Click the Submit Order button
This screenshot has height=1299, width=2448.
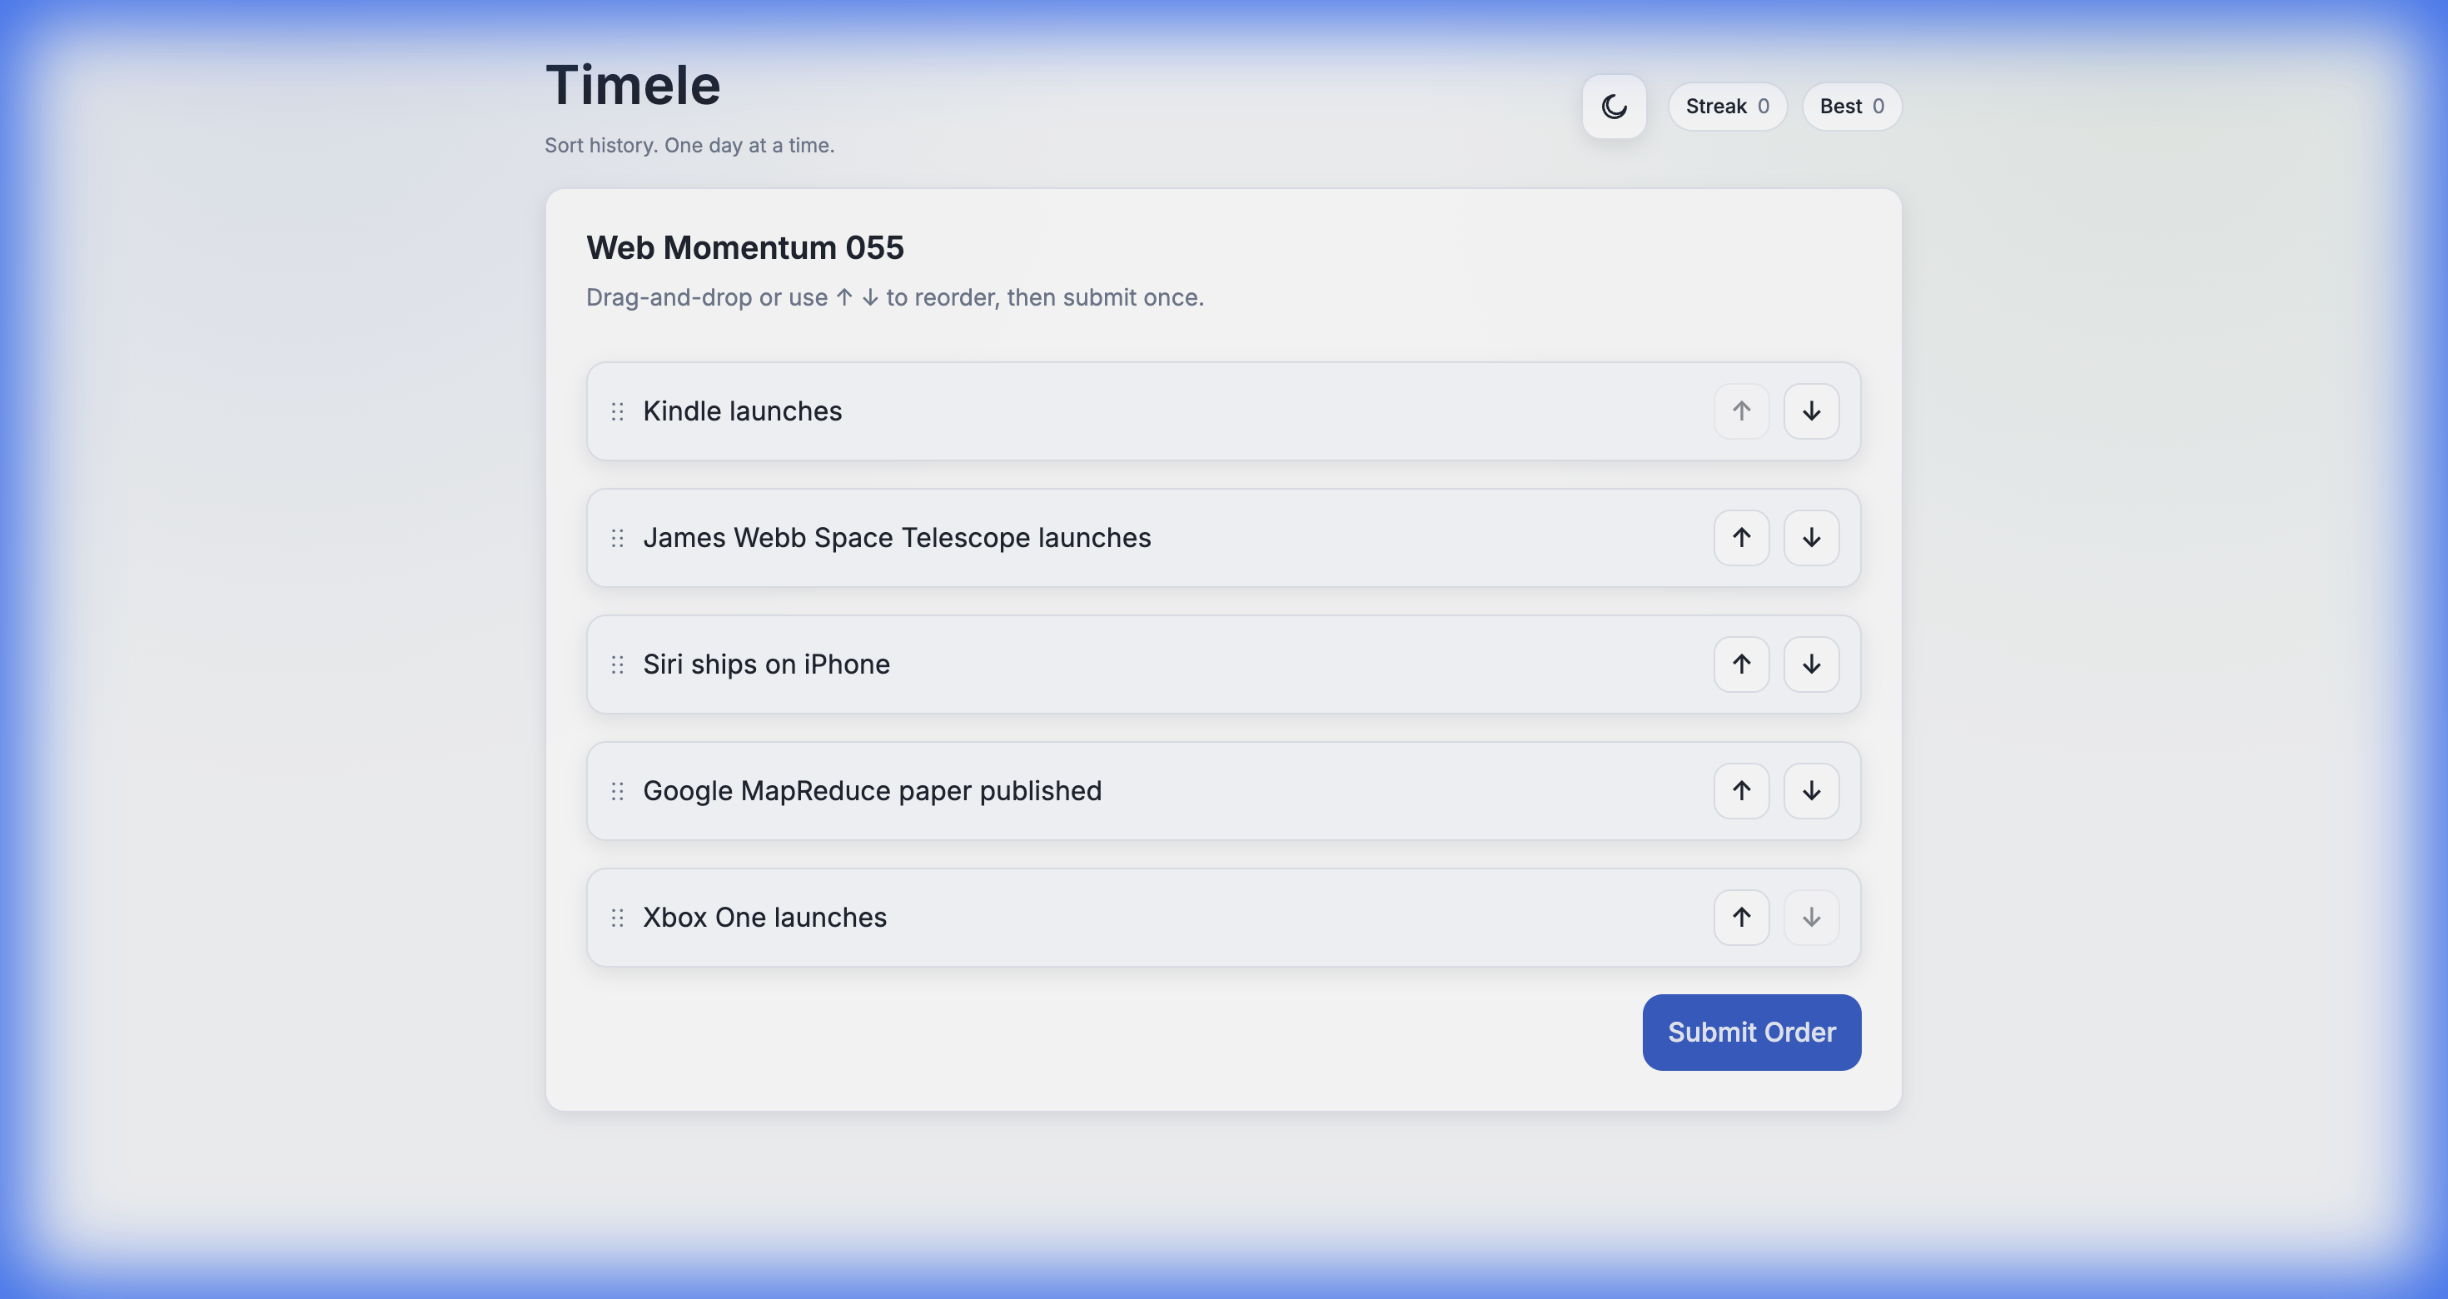coord(1750,1032)
